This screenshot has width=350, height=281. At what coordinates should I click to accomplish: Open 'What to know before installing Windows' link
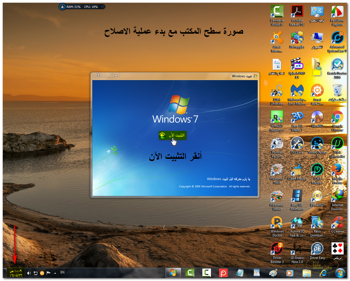click(228, 179)
